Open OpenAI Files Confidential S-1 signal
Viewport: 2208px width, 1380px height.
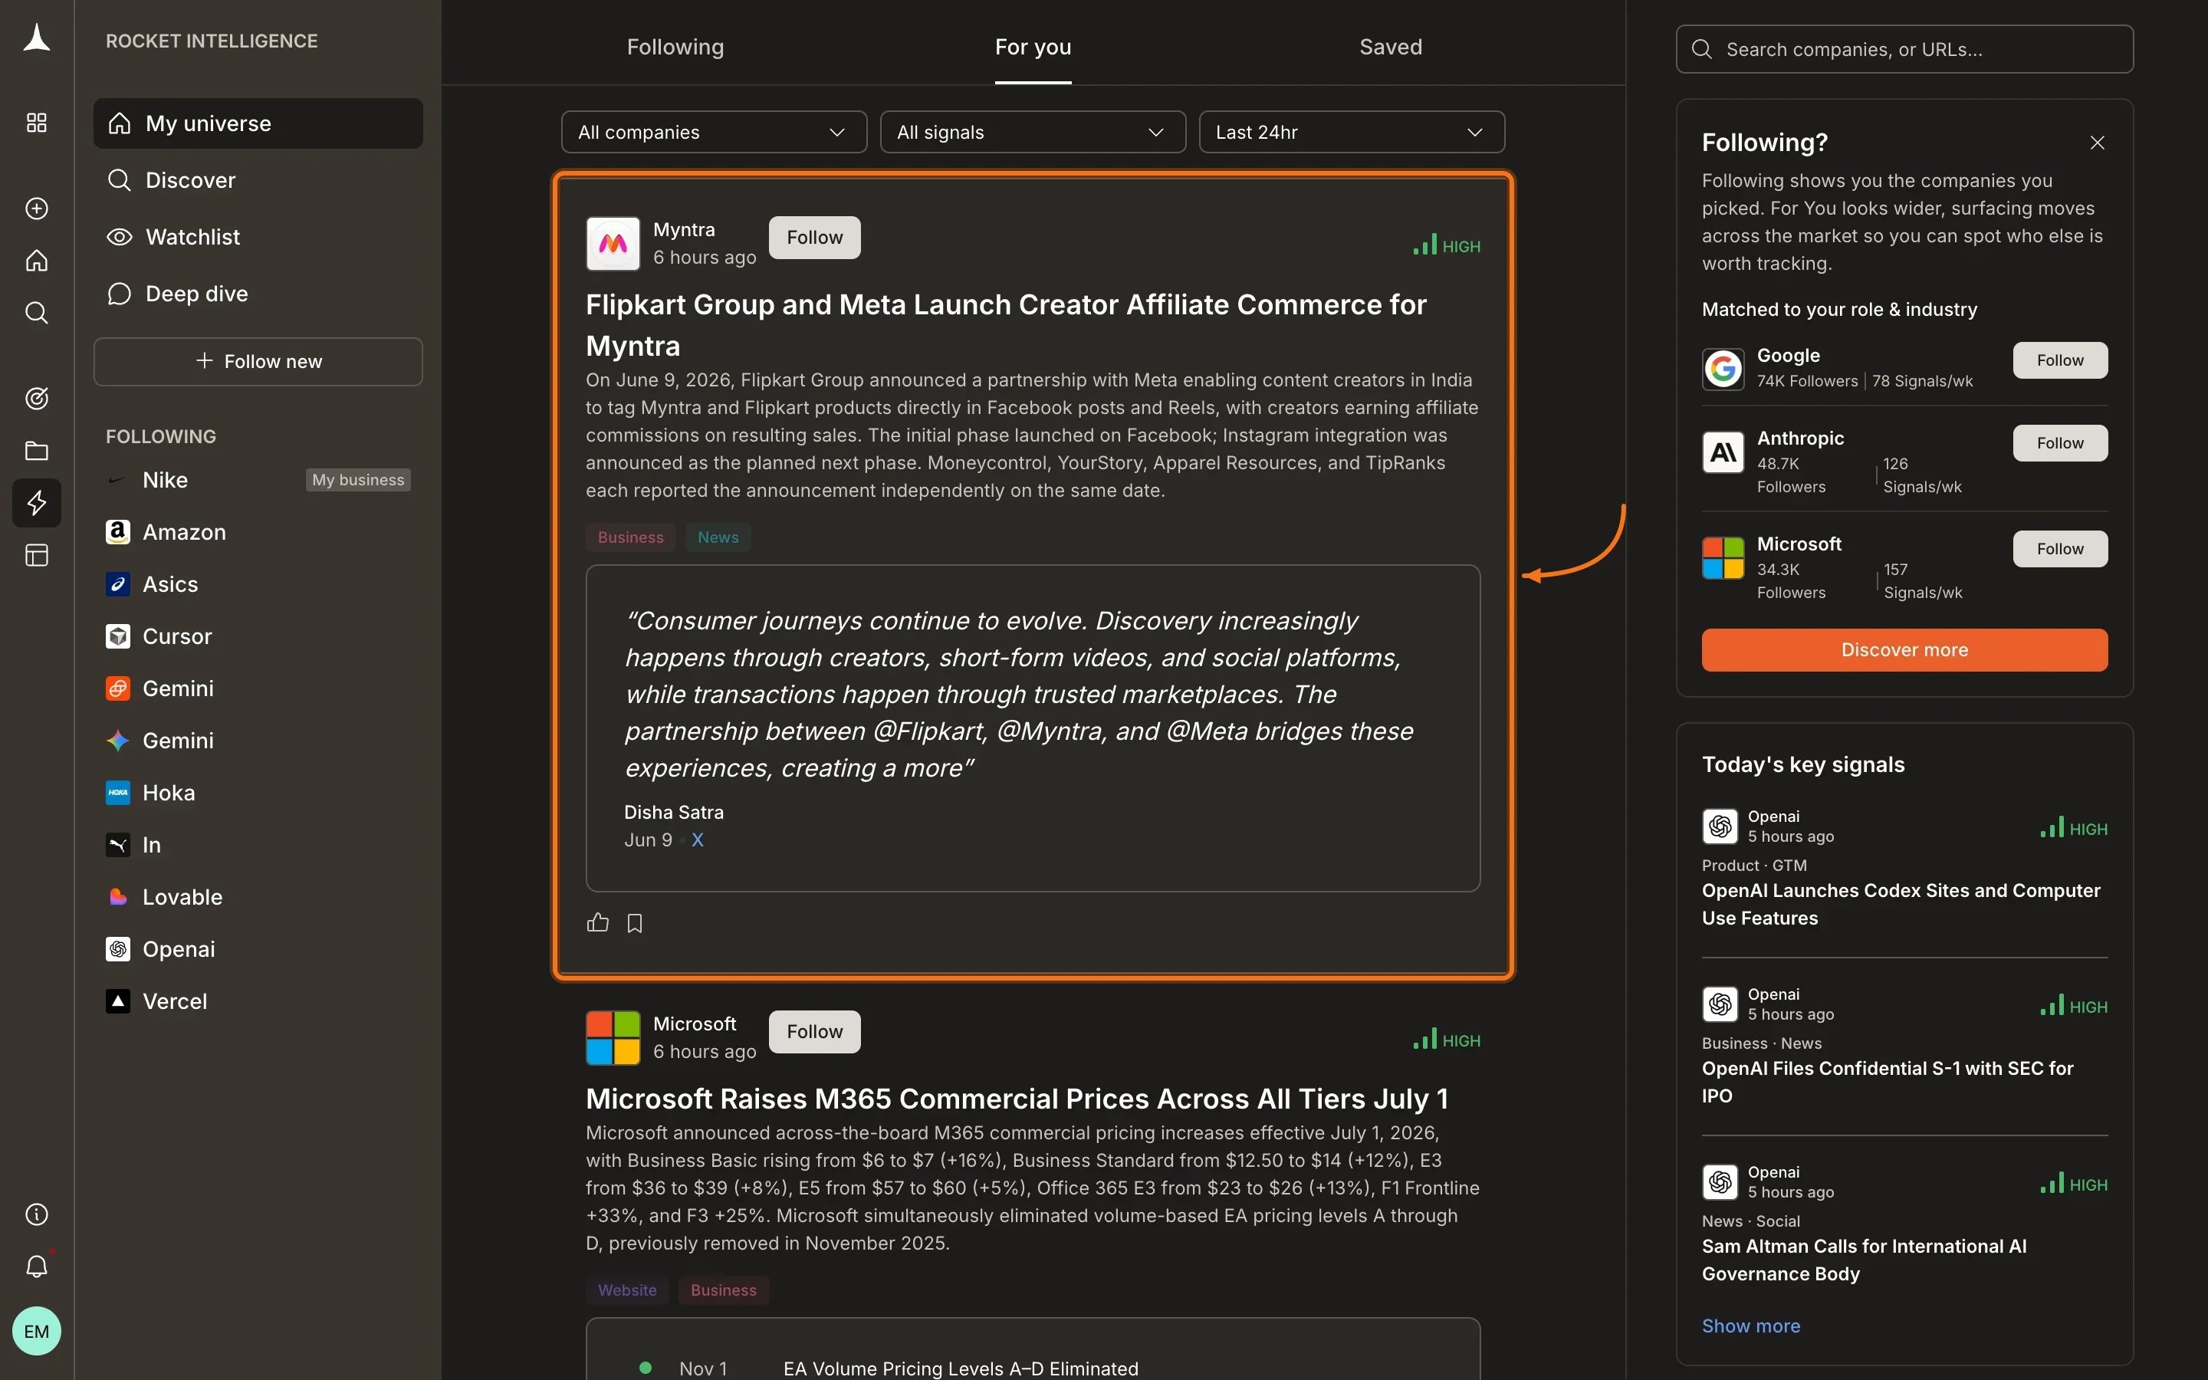tap(1887, 1082)
